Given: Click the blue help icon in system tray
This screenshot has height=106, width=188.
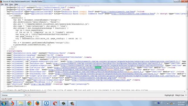Looking at the screenshot, I should [159, 103].
